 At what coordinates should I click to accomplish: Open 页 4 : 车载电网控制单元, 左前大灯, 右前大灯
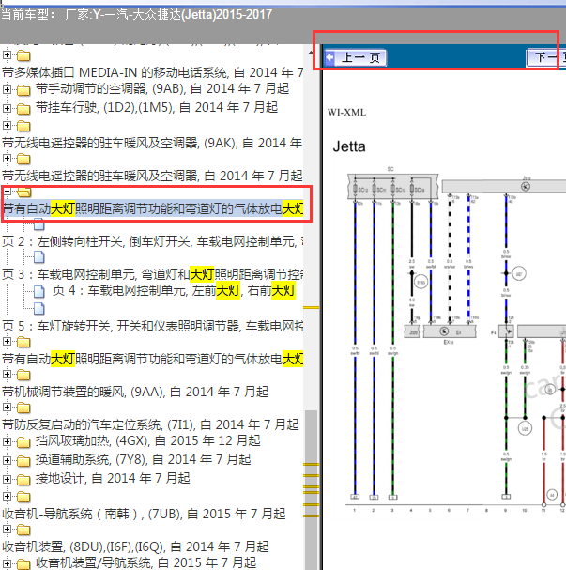click(x=174, y=291)
